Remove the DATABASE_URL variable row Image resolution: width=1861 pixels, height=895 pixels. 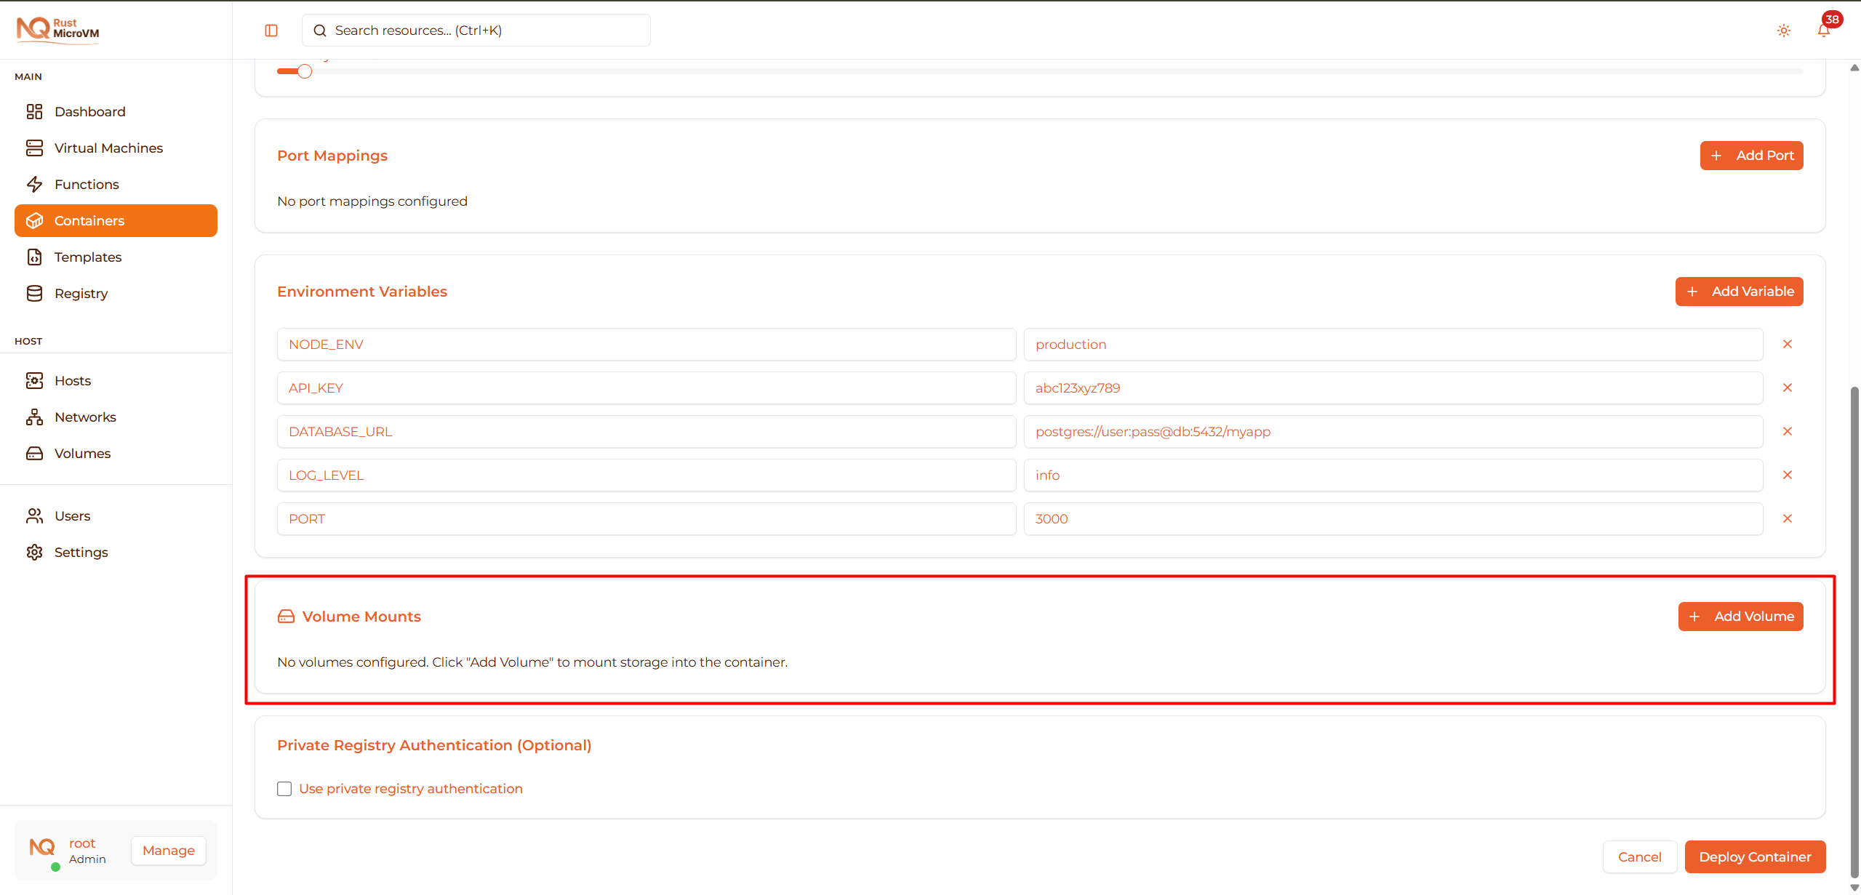1787,431
